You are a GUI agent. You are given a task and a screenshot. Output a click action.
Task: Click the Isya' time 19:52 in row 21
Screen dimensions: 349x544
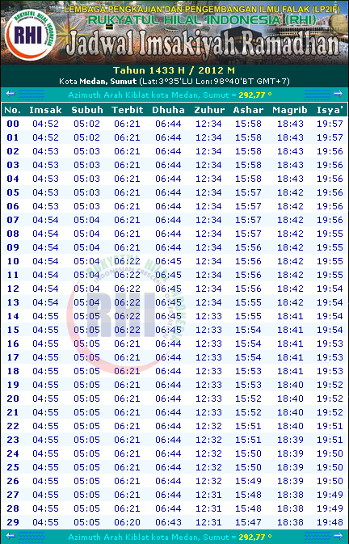330,412
